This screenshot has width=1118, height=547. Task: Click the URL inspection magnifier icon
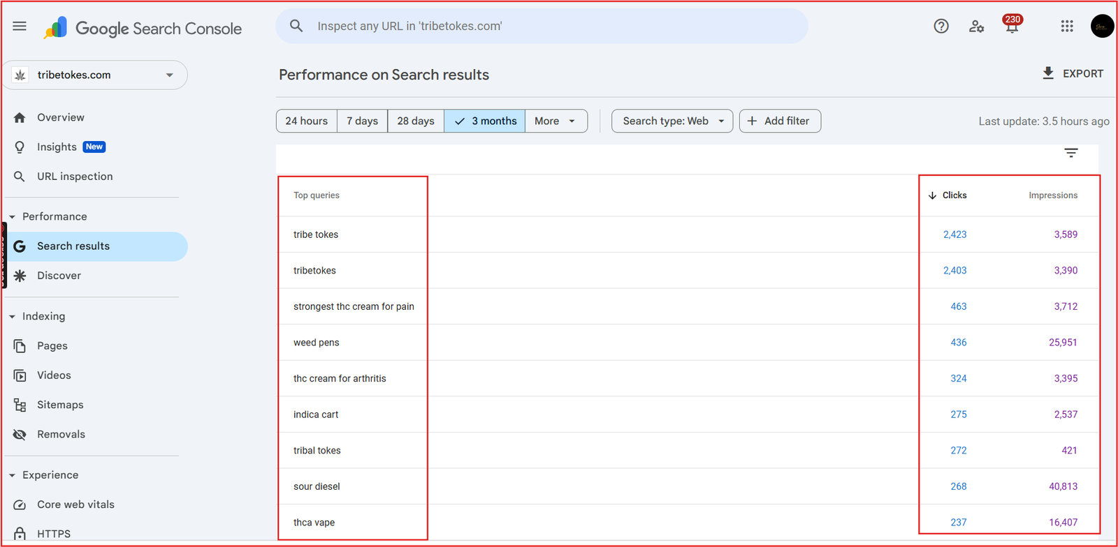click(20, 177)
